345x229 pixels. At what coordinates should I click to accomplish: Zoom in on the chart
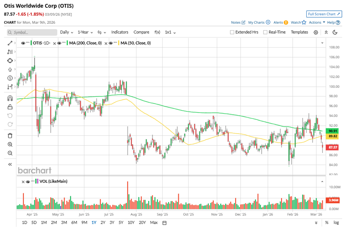(x=10, y=145)
